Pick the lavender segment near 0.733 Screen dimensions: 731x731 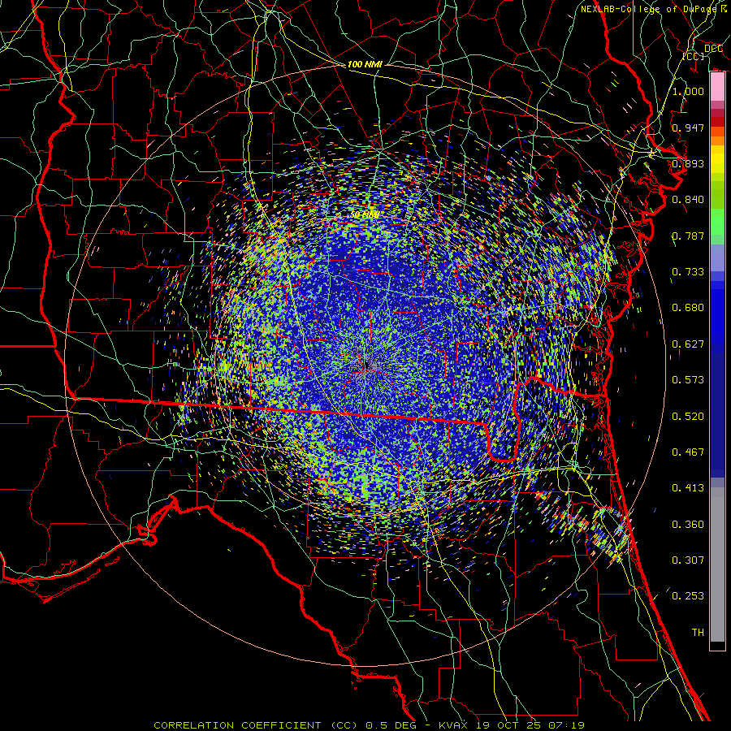point(717,257)
